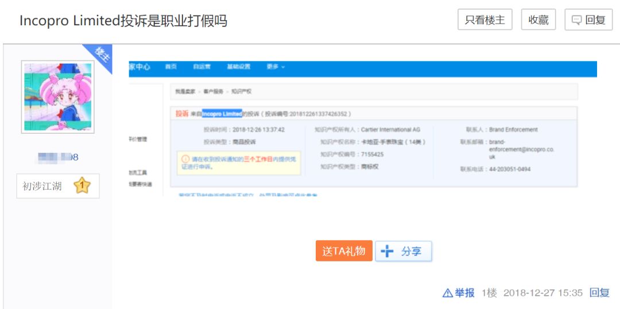Reply to floor 1 via bottom 回复 link
Image resolution: width=620 pixels, height=309 pixels.
tap(600, 293)
